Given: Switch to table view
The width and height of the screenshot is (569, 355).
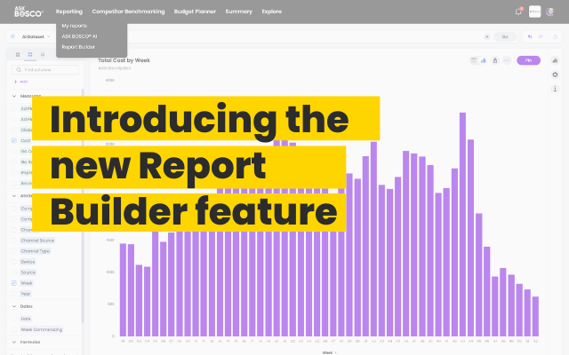Looking at the screenshot, I should click(x=474, y=60).
